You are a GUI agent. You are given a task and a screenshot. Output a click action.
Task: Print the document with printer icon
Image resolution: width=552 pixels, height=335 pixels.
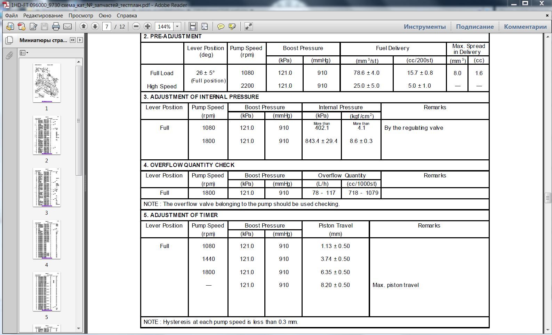(x=56, y=26)
